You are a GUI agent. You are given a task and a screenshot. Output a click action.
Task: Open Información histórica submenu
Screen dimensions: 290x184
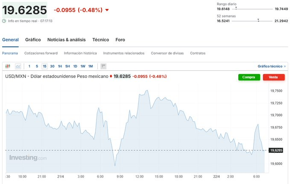pyautogui.click(x=80, y=53)
